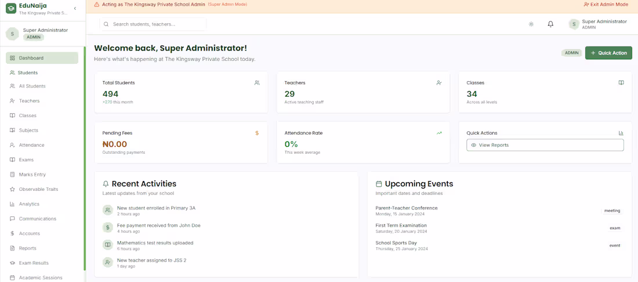Image resolution: width=638 pixels, height=282 pixels.
Task: Focus the search students, teachers field
Action: point(153,24)
